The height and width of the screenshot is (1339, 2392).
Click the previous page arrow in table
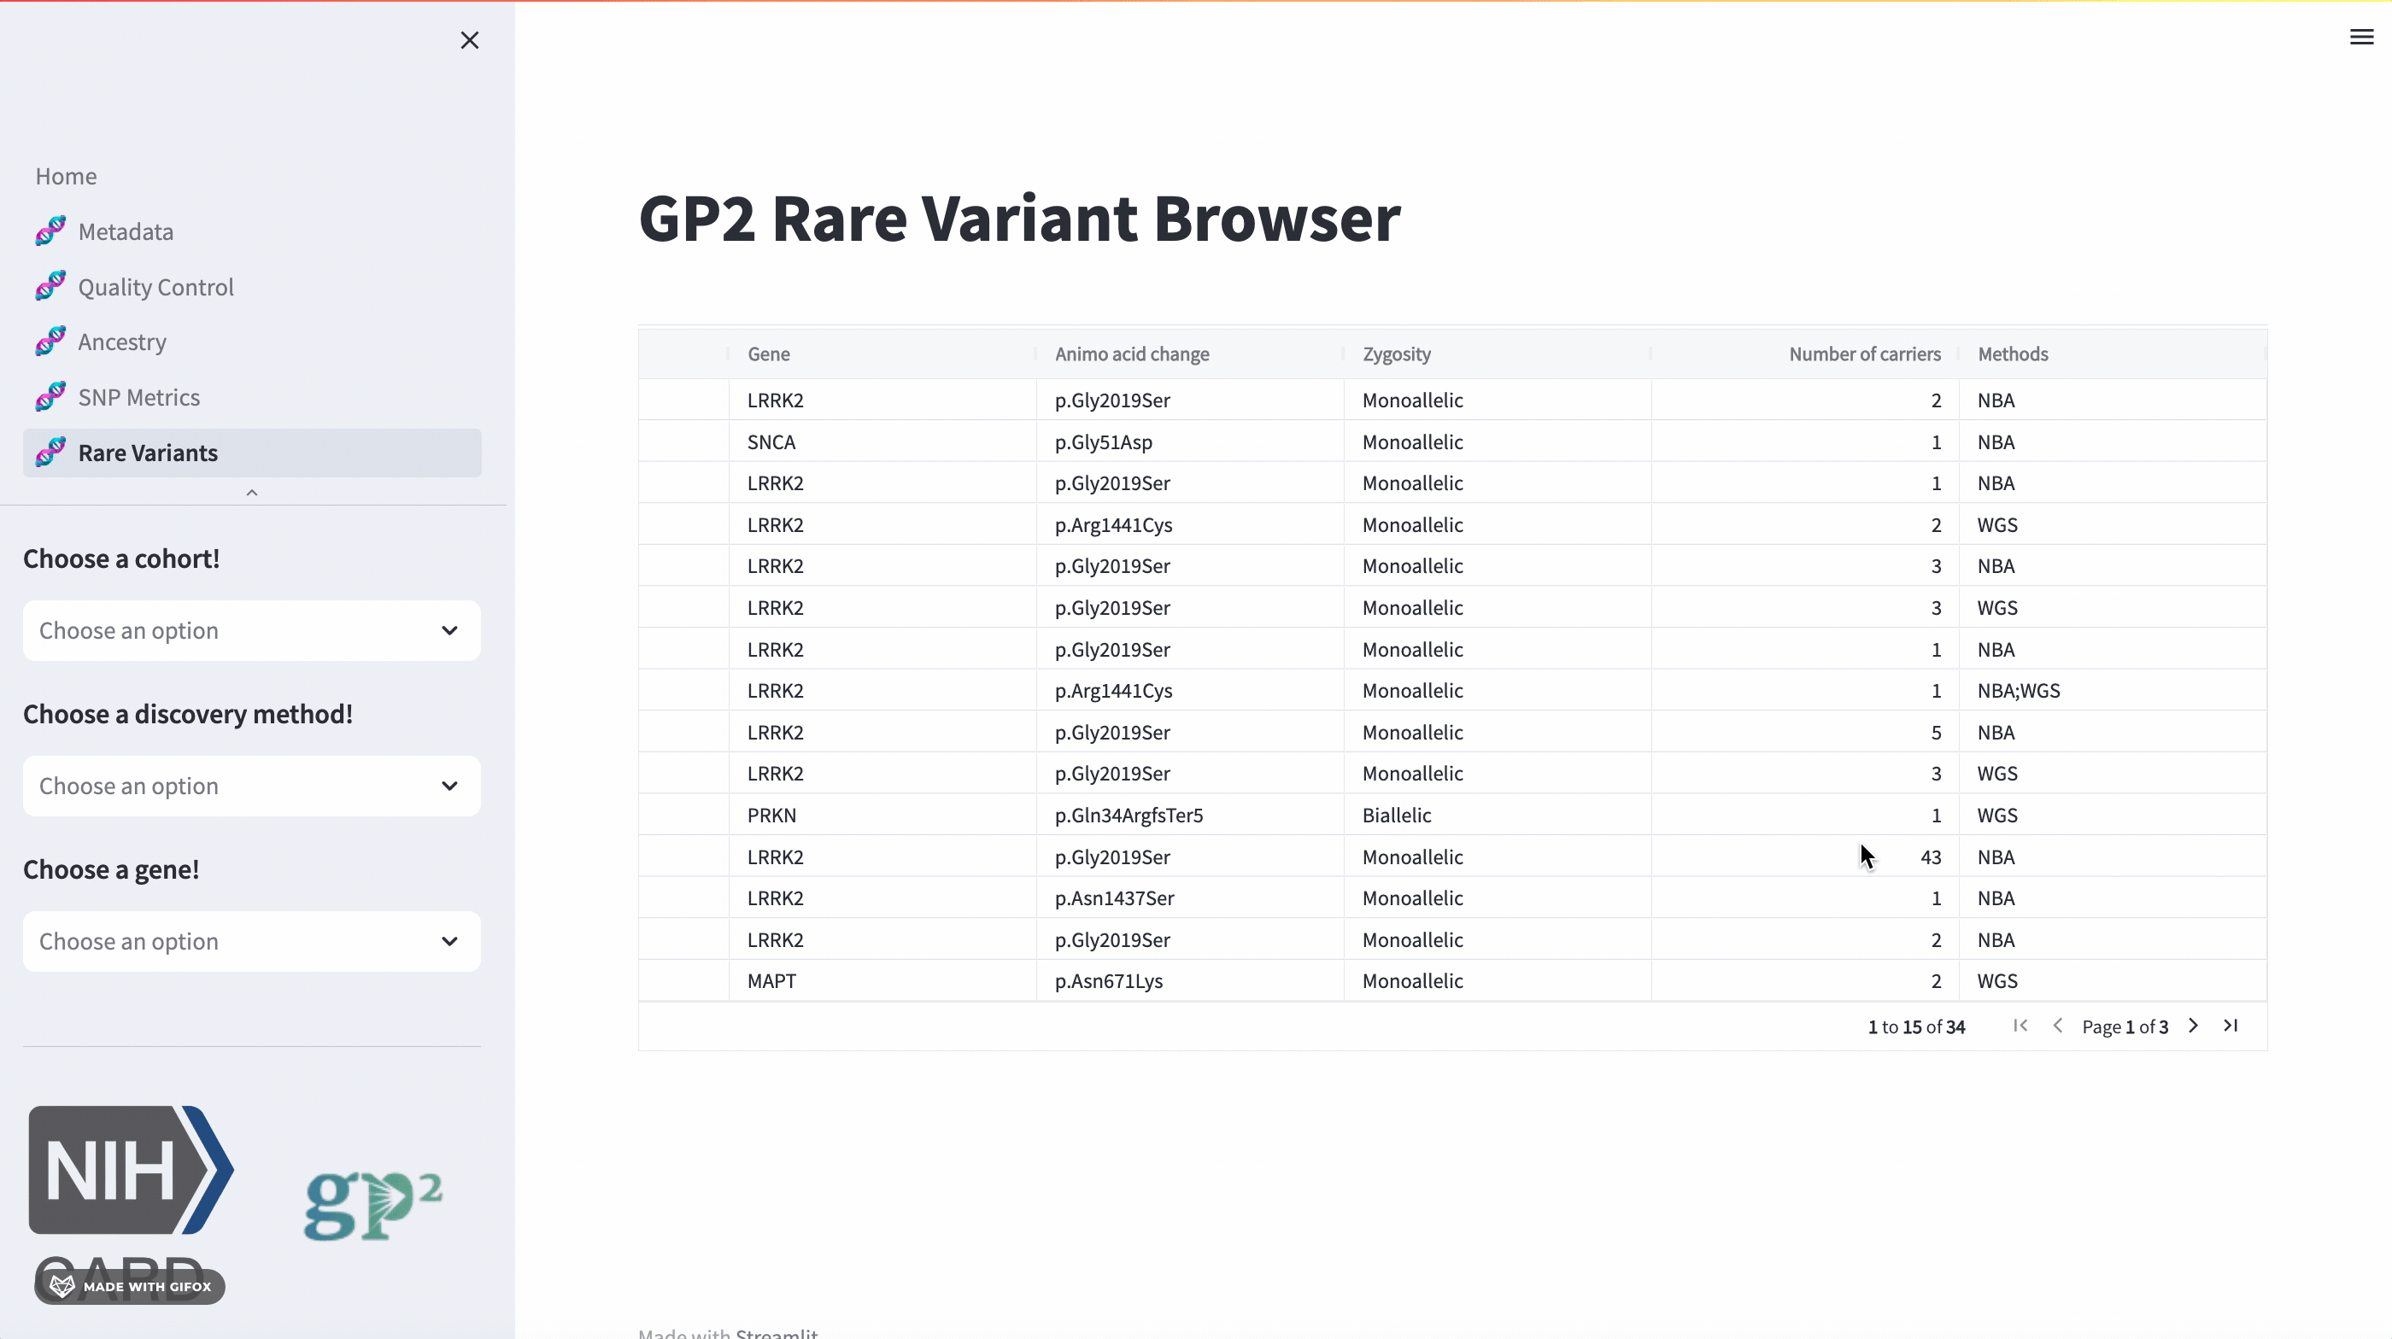[x=2058, y=1026]
